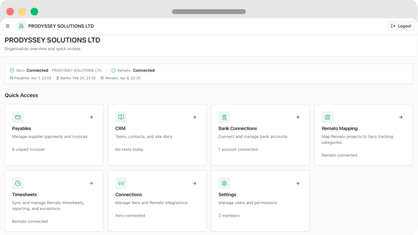The width and height of the screenshot is (418, 235).
Task: Open the Bank Connections card title
Action: point(238,129)
